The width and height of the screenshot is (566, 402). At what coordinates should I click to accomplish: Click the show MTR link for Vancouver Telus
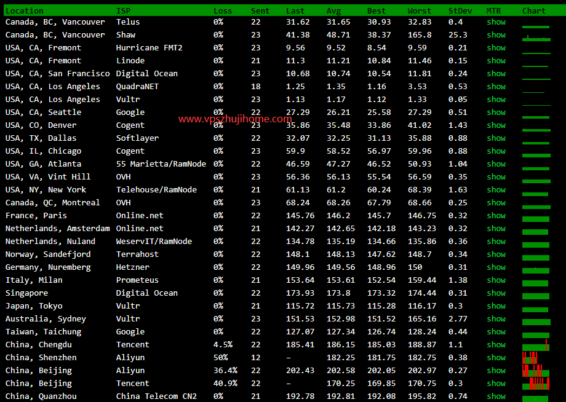coord(496,22)
